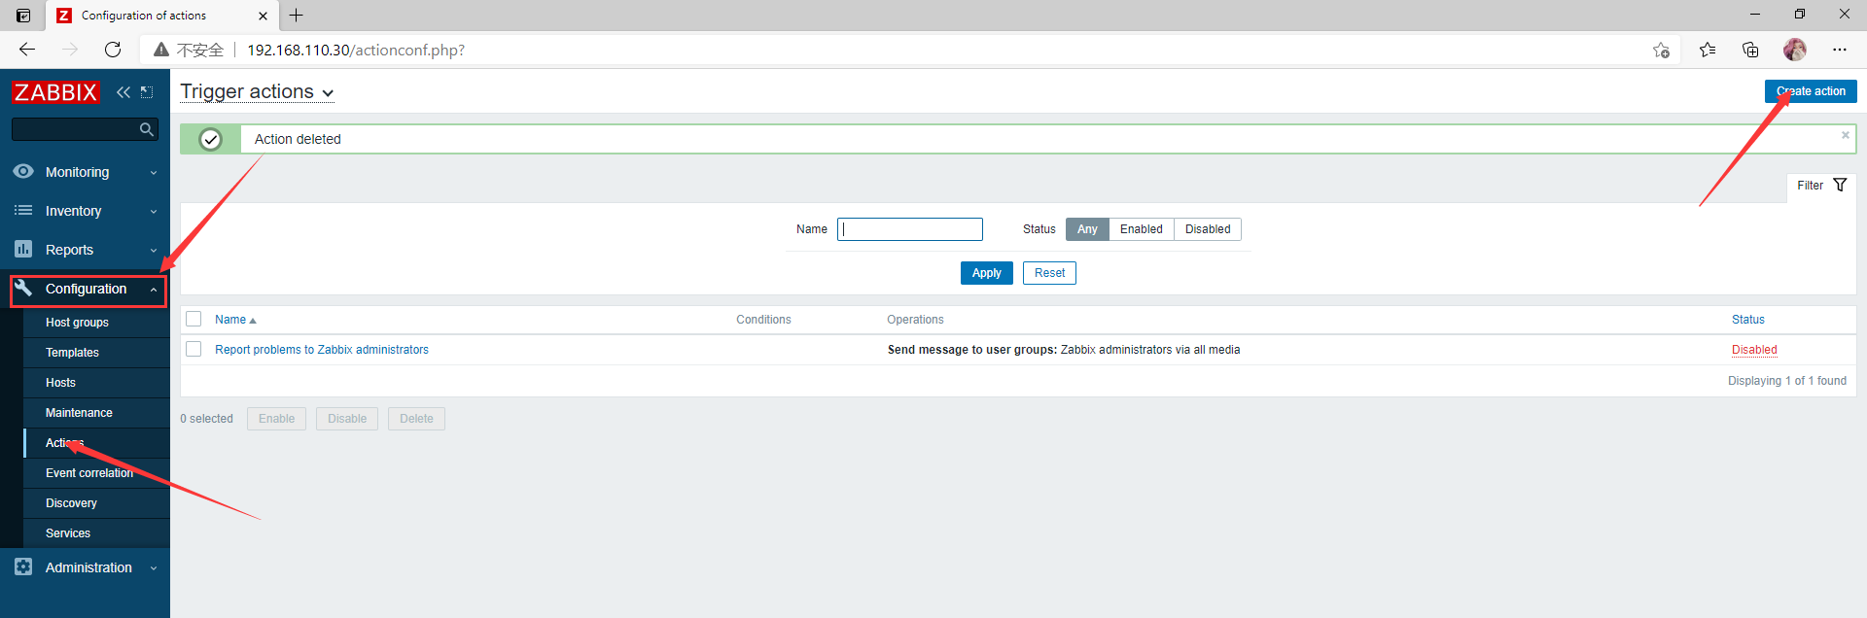Click the Configuration wrench icon
This screenshot has height=618, width=1867.
tap(23, 288)
